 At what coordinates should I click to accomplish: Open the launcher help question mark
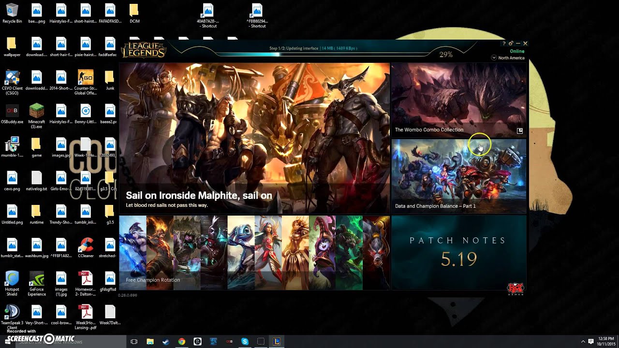coord(504,43)
